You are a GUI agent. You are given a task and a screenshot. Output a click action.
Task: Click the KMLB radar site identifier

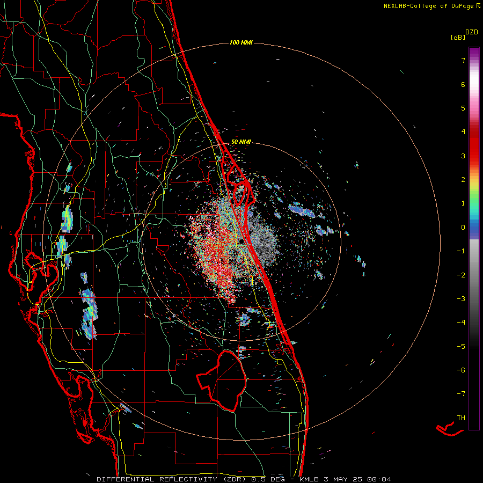click(309, 479)
